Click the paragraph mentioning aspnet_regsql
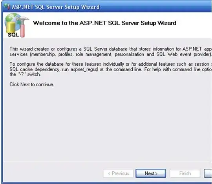Screen dimensions: 212x184 [111, 69]
